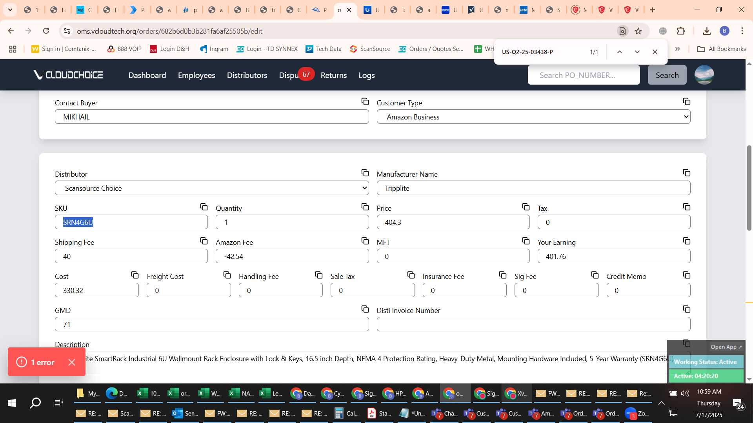The height and width of the screenshot is (423, 753).
Task: Close the find-in-page bar
Action: (655, 52)
